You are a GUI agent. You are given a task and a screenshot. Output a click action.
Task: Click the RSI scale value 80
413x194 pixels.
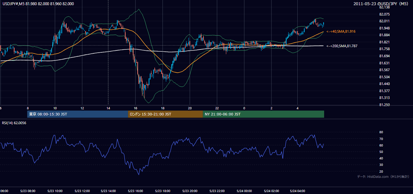381,132
